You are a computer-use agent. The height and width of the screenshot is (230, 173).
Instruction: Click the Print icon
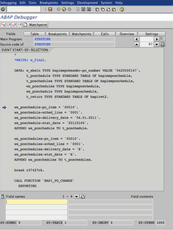tap(78, 9)
